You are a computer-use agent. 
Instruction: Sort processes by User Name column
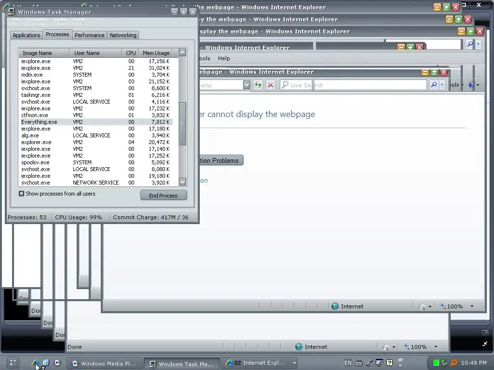click(x=96, y=53)
